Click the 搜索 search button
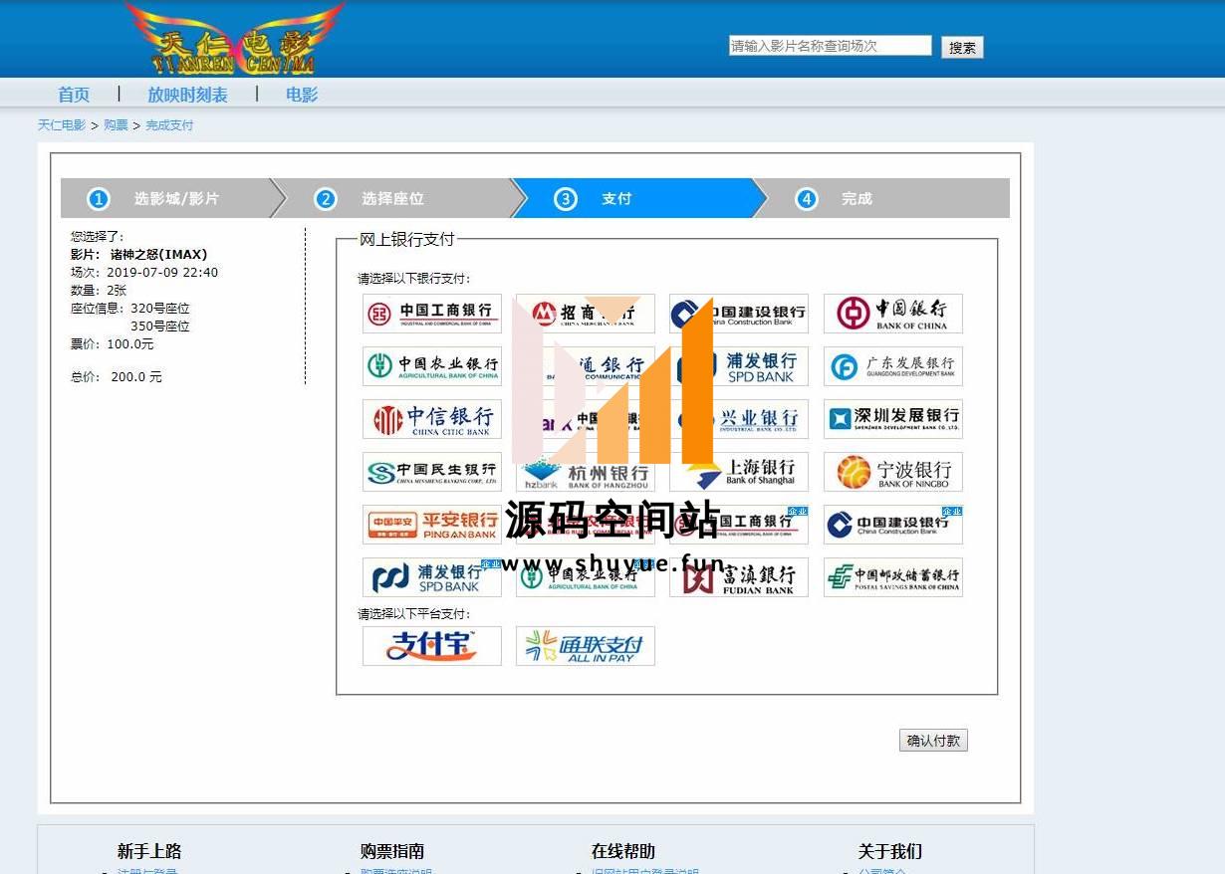The width and height of the screenshot is (1225, 874). click(x=962, y=47)
